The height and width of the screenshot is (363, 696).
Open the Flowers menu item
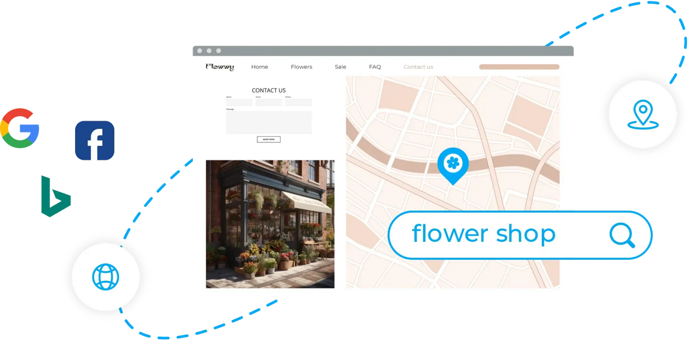(301, 67)
